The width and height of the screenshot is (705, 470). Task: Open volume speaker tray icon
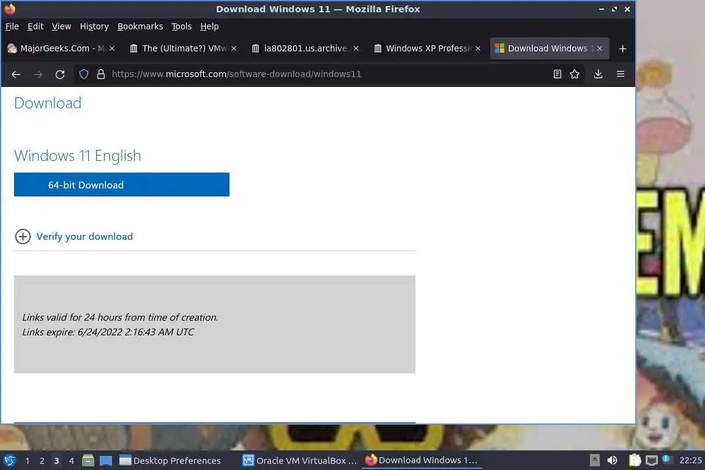[612, 460]
